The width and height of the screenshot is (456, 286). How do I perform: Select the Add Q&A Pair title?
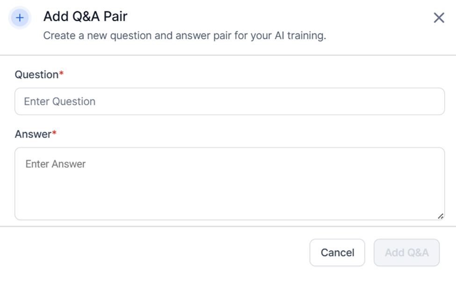click(85, 16)
